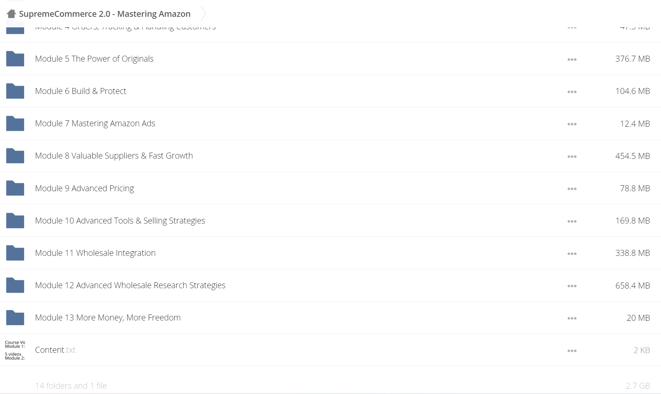Screen dimensions: 661x394
Task: Click the Content.txt file thumbnail
Action: click(15, 350)
